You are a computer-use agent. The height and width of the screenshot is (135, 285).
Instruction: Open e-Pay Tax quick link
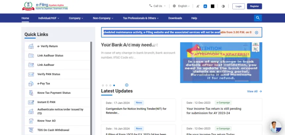(x=58, y=84)
